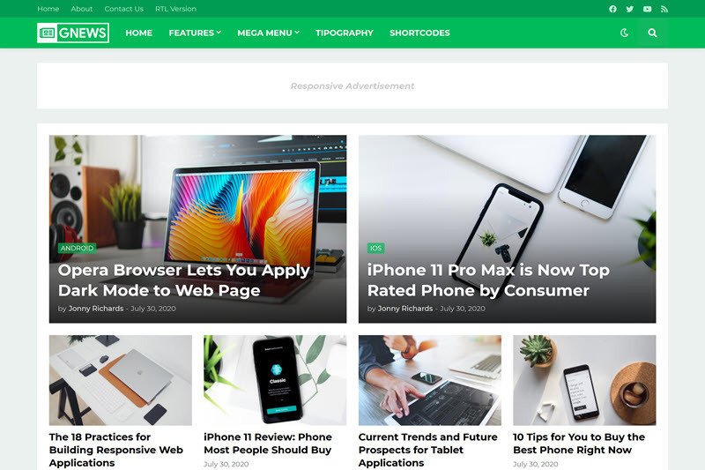Viewport: 705px width, 470px height.
Task: Click the IOS category tag
Action: pyautogui.click(x=375, y=248)
